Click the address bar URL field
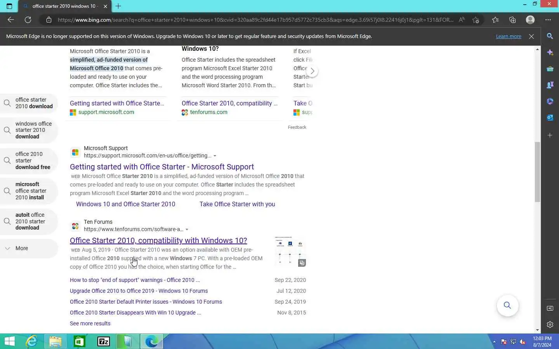This screenshot has height=349, width=559. click(x=255, y=20)
